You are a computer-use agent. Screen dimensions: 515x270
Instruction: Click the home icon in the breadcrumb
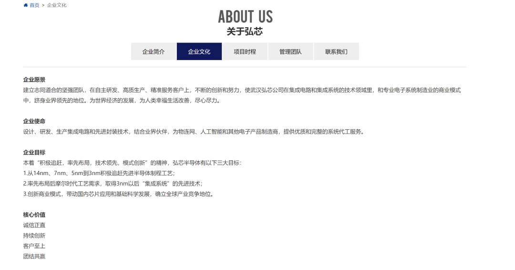click(26, 5)
